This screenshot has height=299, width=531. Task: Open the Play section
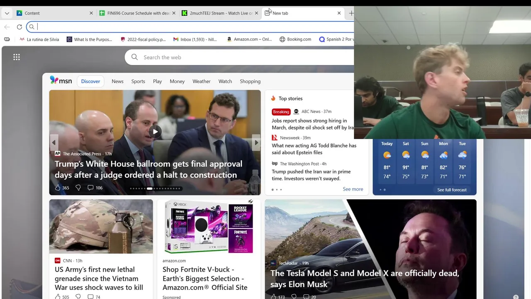[157, 81]
